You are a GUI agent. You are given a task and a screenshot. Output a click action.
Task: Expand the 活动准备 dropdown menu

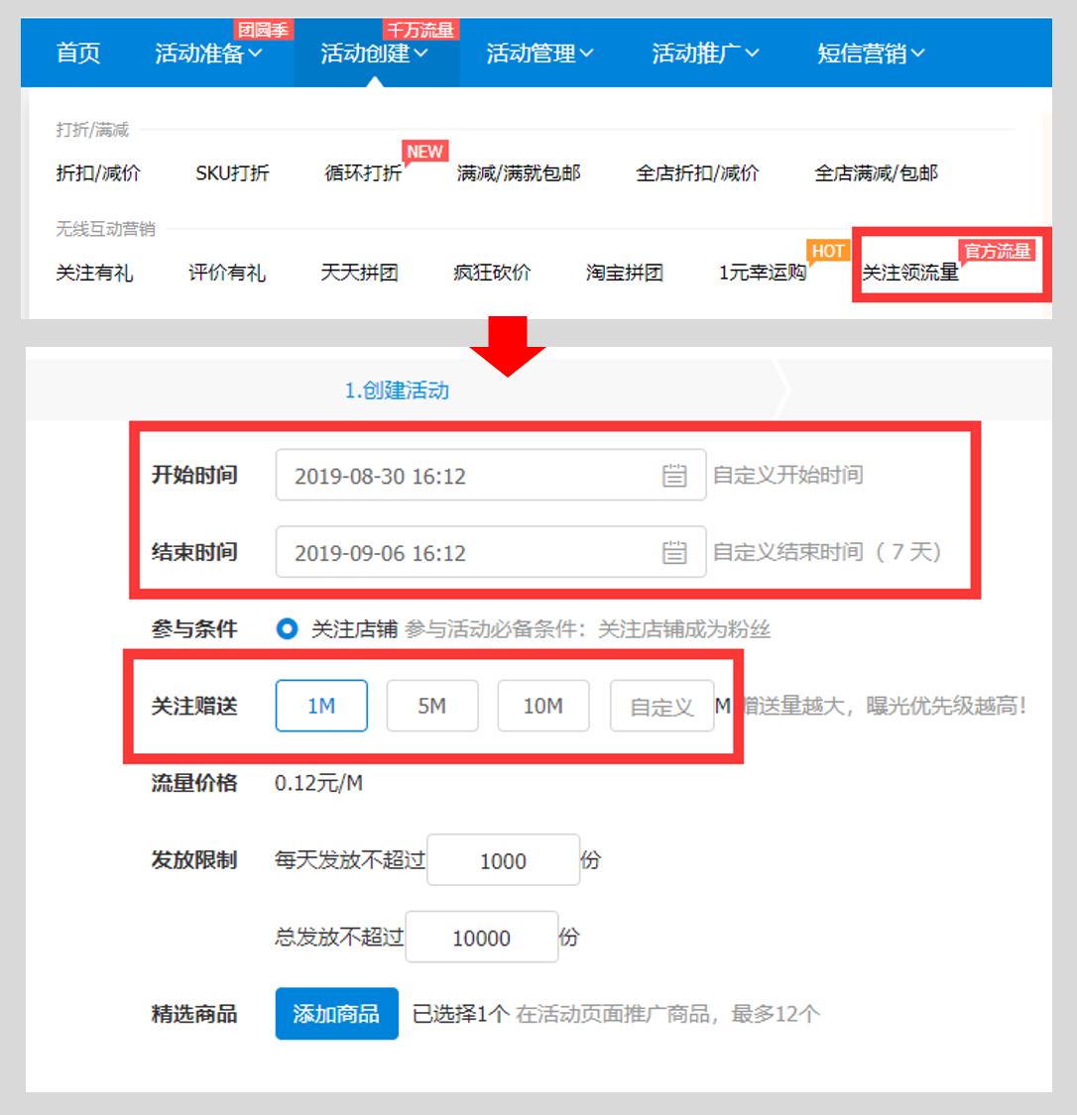(x=208, y=54)
